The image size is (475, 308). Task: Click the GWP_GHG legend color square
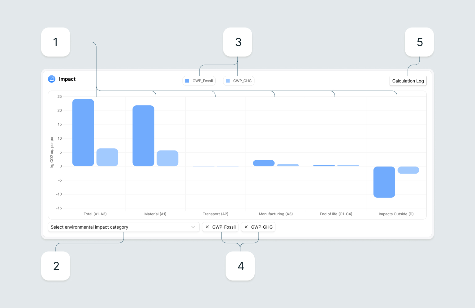point(228,81)
